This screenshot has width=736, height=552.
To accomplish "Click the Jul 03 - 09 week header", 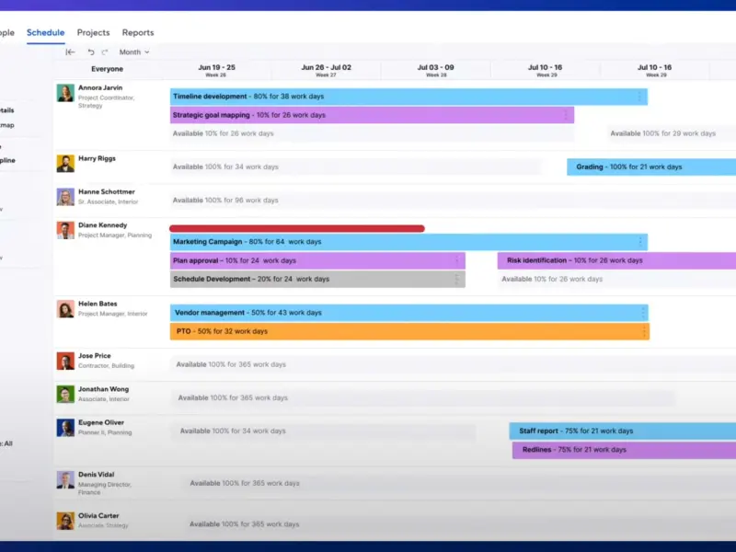I will 435,70.
